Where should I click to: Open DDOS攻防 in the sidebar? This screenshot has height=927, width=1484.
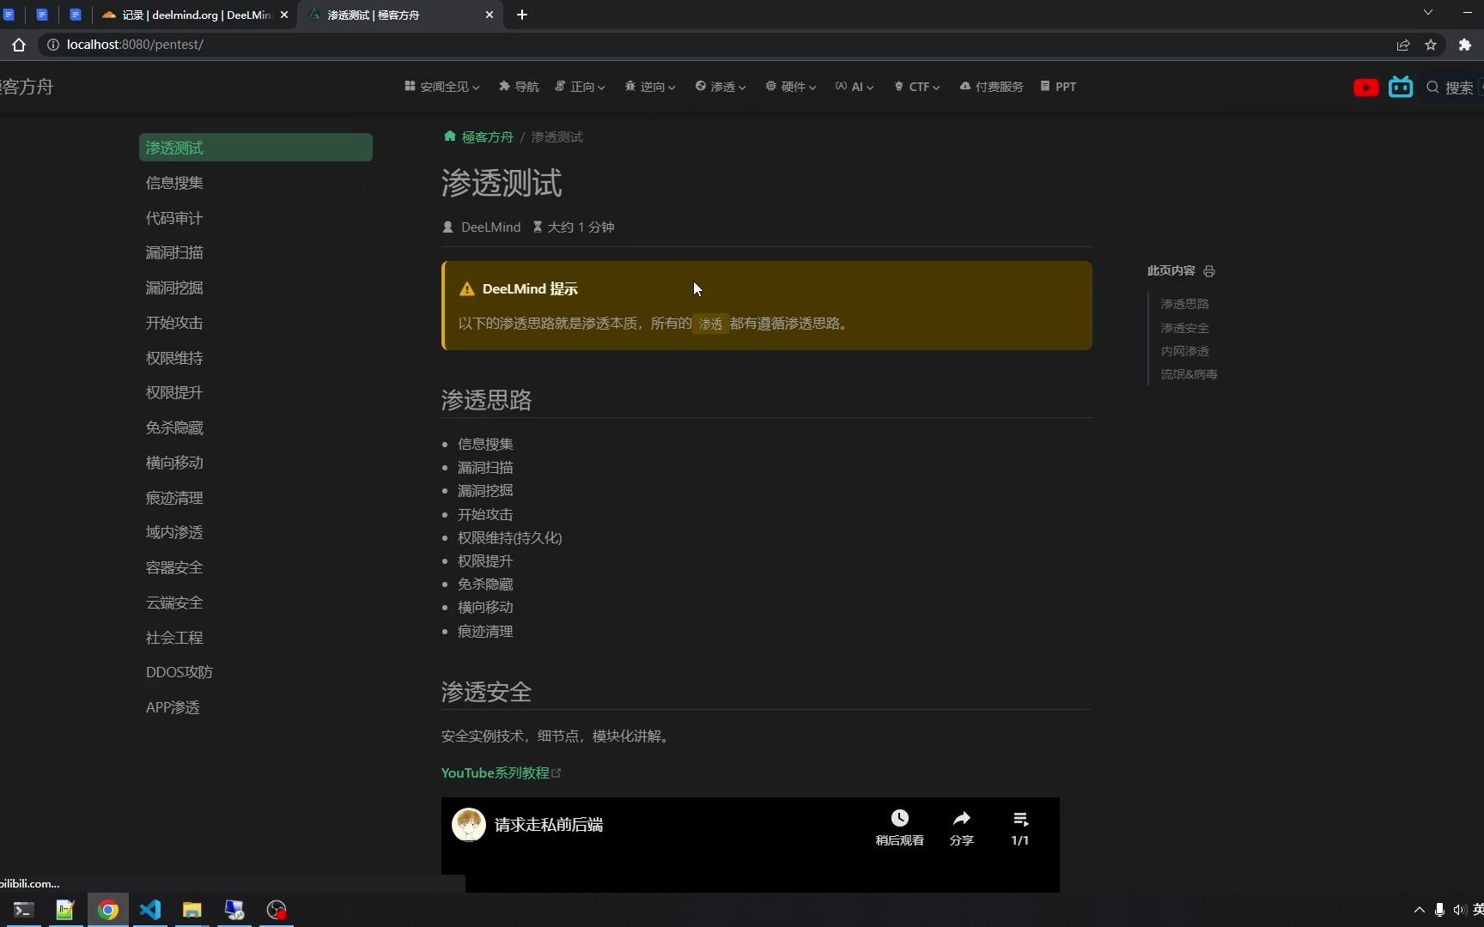[x=255, y=672]
